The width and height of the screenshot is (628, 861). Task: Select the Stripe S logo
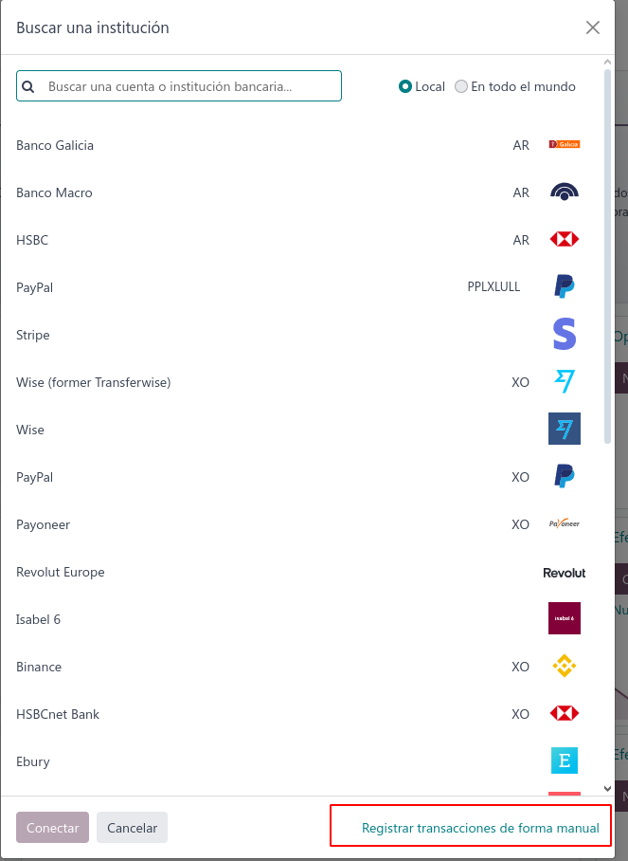[565, 334]
